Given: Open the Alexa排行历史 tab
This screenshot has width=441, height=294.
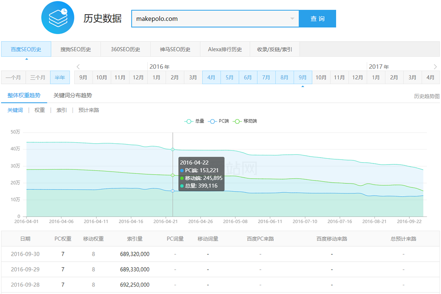Looking at the screenshot, I should pos(225,49).
